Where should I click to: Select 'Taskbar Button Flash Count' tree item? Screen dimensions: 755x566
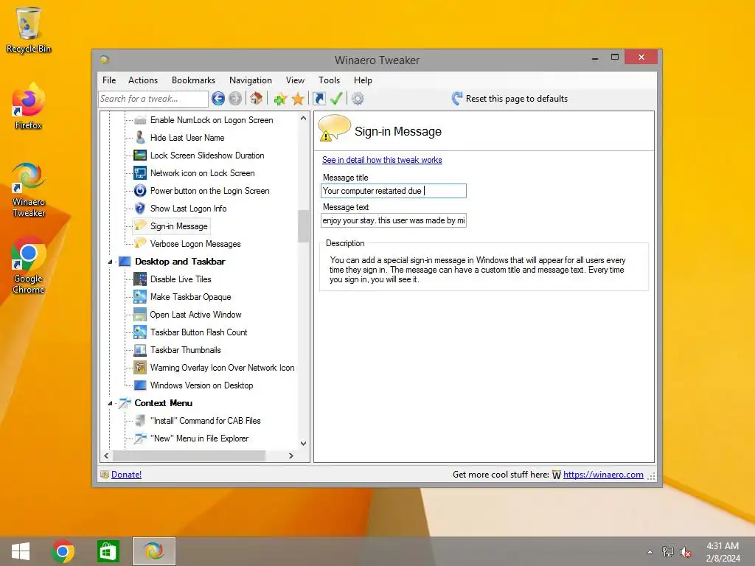coord(198,332)
